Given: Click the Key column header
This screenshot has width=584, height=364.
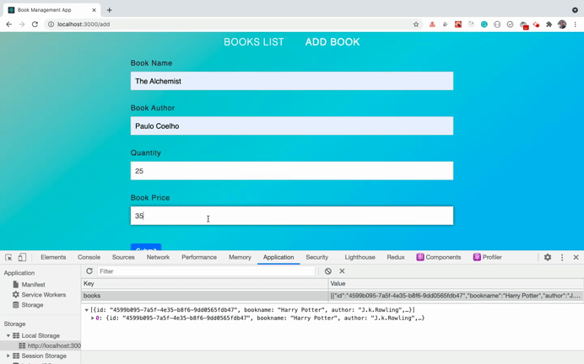Looking at the screenshot, I should coord(204,284).
